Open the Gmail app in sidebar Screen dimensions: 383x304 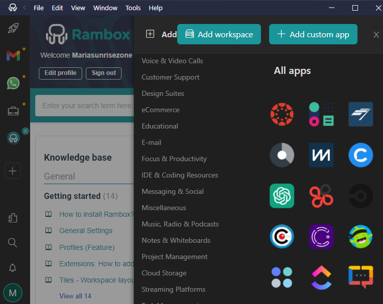13,56
